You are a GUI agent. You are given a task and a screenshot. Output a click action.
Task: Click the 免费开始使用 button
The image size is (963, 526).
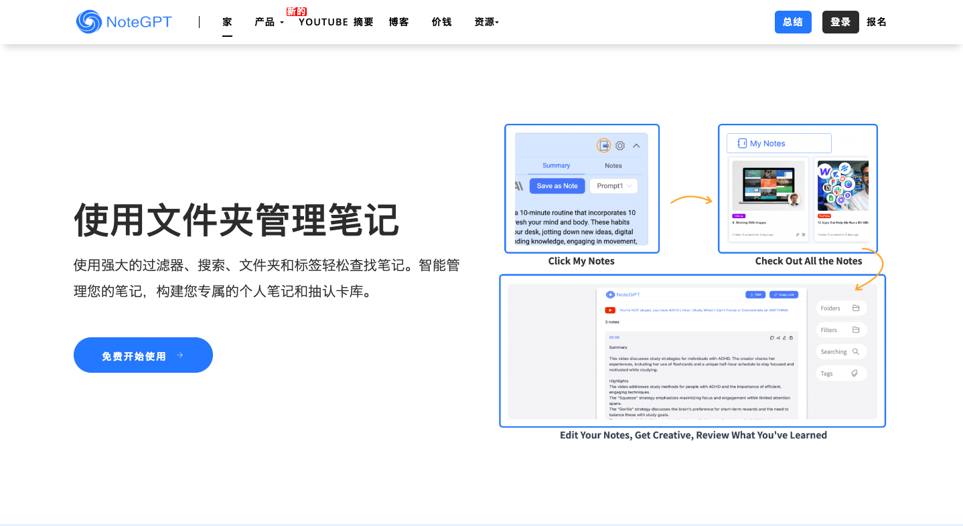pos(143,355)
